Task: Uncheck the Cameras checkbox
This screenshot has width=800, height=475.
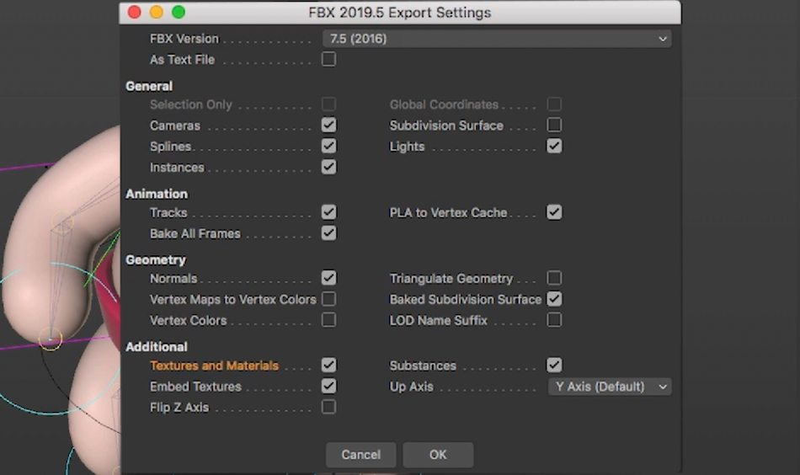Action: coord(329,125)
